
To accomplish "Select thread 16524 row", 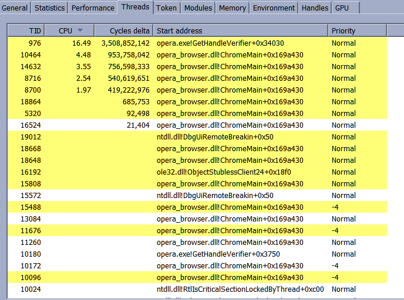I will click(x=197, y=125).
